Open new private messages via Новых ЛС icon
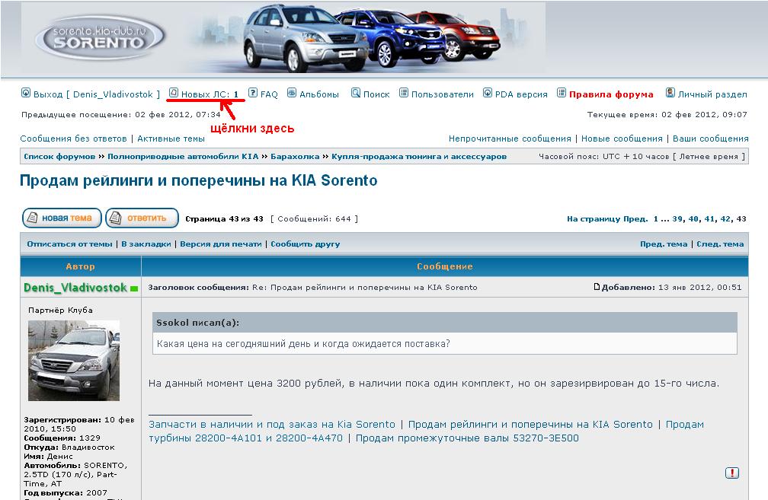The width and height of the screenshot is (768, 500). (x=173, y=93)
